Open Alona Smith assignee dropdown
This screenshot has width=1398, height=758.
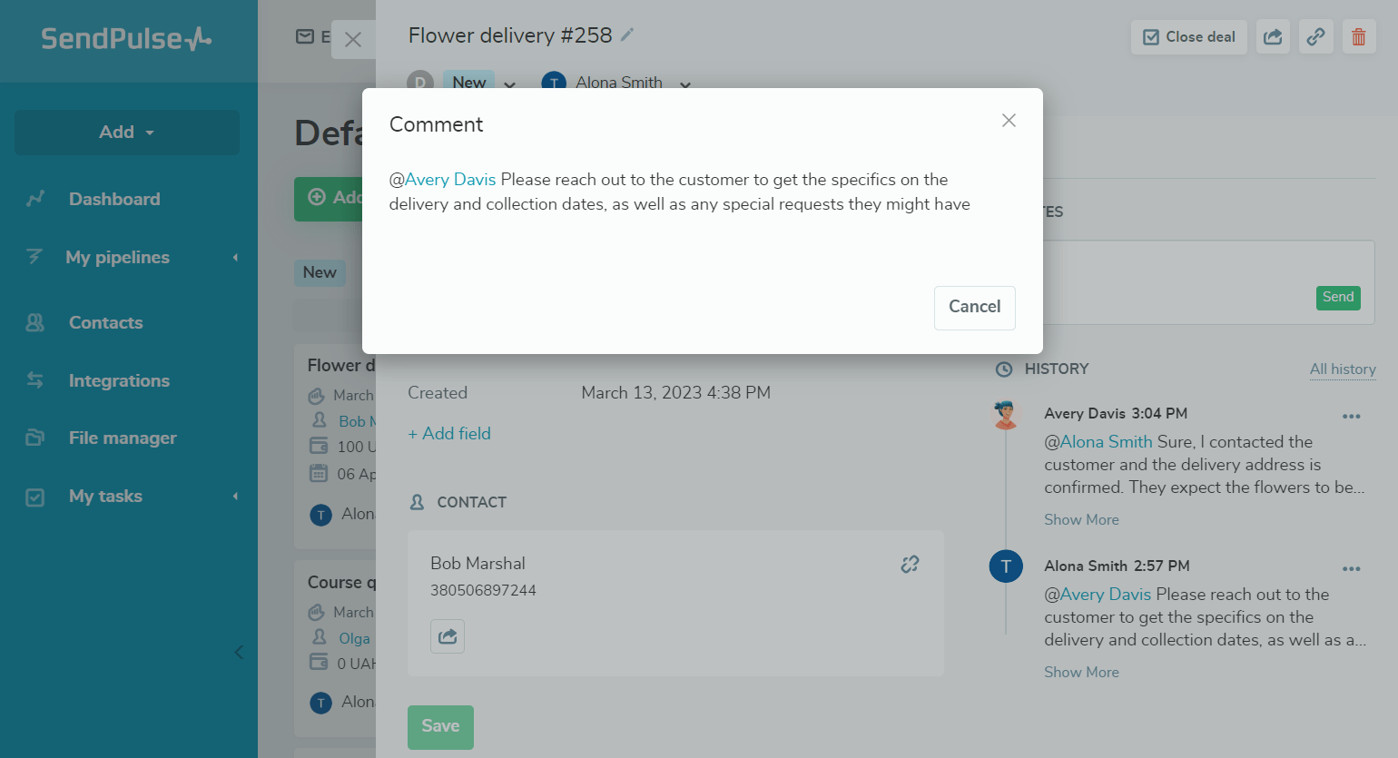coord(685,84)
